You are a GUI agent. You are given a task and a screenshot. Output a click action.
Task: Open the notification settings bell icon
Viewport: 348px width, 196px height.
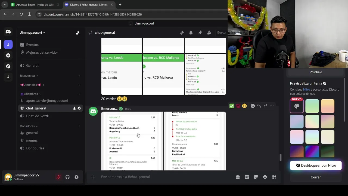191,32
